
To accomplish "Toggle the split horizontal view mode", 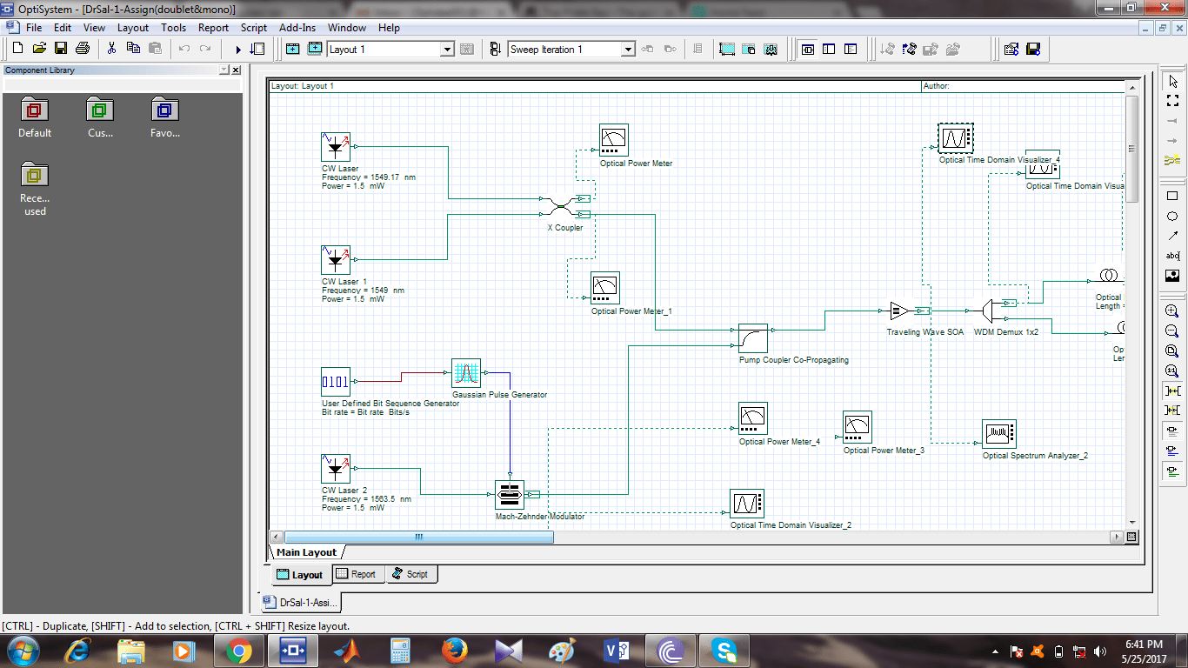I will point(850,50).
